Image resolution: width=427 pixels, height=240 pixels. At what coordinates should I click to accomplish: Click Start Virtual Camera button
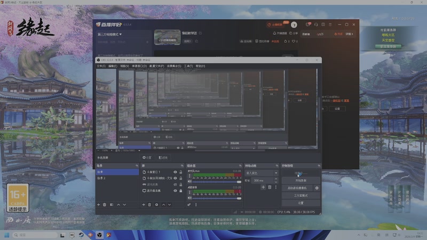tap(297, 188)
